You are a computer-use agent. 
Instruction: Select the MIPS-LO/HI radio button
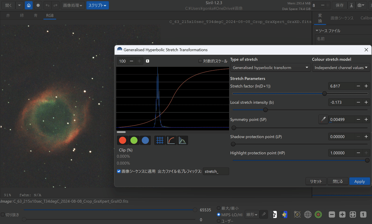[219, 214]
